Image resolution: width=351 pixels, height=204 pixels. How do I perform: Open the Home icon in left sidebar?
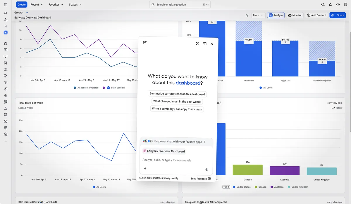pyautogui.click(x=6, y=13)
